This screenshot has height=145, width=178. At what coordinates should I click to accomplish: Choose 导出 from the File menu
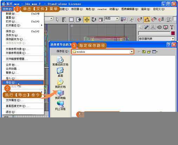pos(23,82)
